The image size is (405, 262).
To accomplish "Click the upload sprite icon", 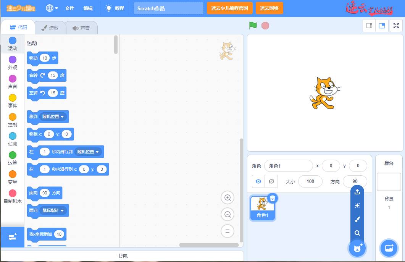I will click(357, 192).
